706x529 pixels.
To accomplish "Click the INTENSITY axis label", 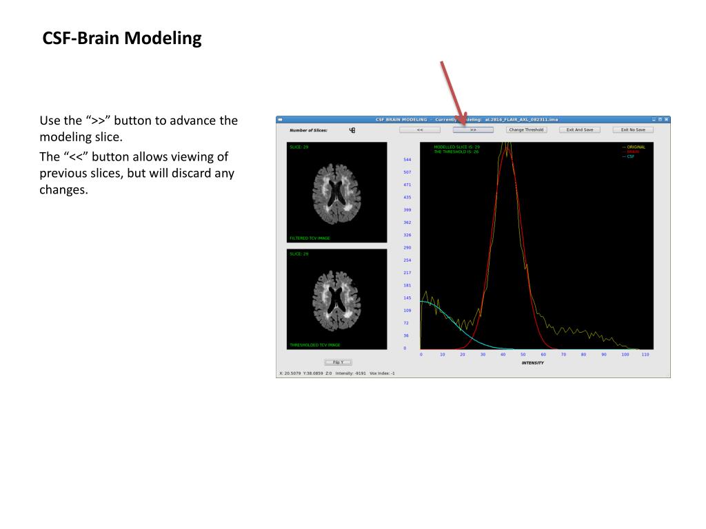I will pos(533,362).
